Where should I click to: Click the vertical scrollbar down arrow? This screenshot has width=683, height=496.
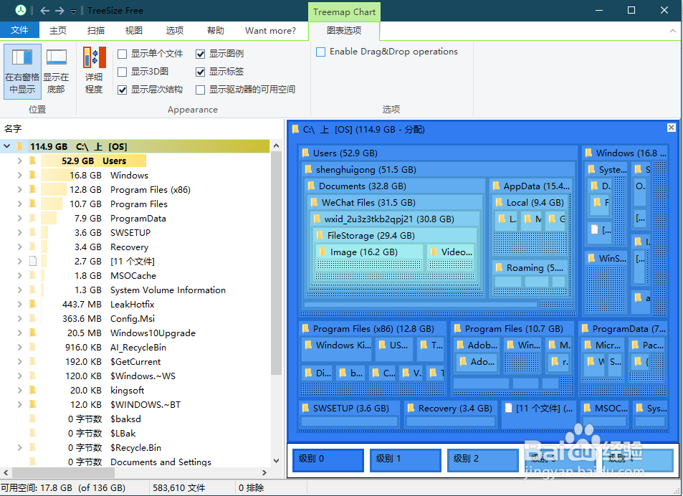click(x=276, y=460)
